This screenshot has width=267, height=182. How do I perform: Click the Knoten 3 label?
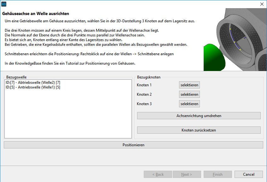[144, 104]
